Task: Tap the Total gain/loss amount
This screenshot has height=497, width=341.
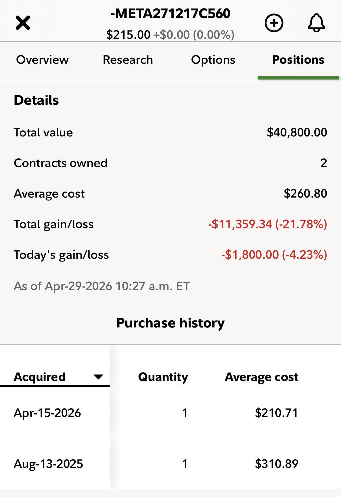Action: 267,224
